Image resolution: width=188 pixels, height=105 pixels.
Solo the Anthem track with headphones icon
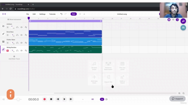click(x=17, y=27)
